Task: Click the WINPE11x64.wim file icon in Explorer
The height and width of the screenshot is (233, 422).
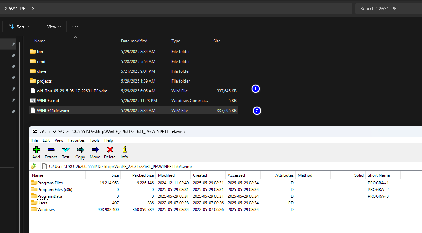Action: click(33, 110)
